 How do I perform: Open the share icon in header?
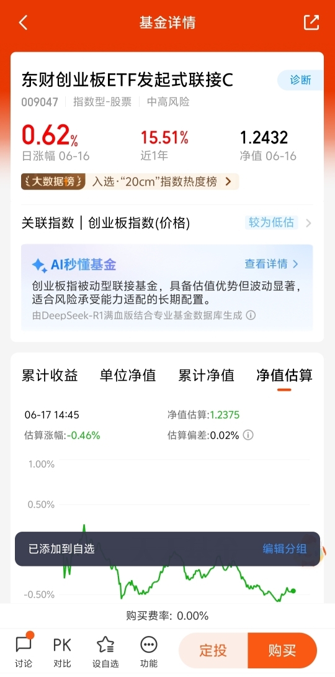tap(311, 22)
